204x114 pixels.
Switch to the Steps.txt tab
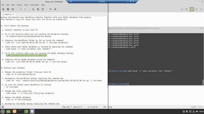(x=8, y=14)
